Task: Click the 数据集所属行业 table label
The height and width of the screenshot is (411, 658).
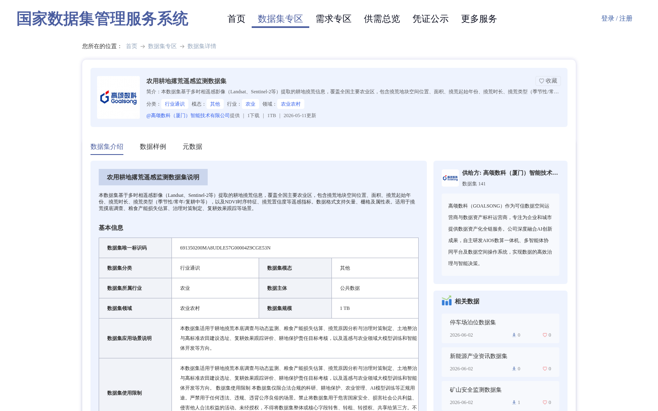Action: click(125, 288)
